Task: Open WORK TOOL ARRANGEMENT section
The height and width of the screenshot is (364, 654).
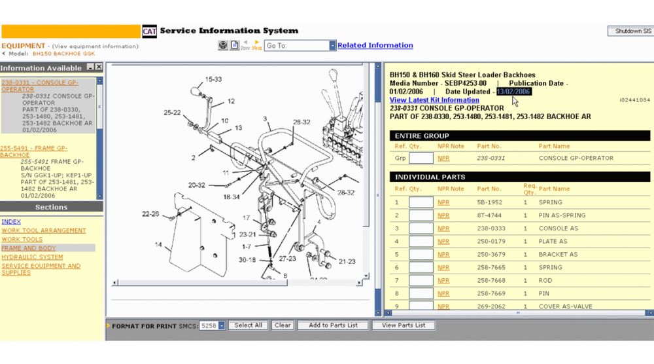Action: tap(44, 230)
